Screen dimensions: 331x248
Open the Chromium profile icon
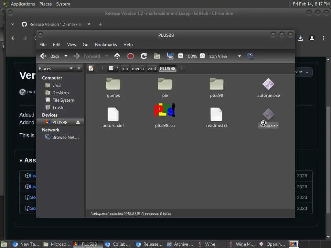click(x=312, y=38)
